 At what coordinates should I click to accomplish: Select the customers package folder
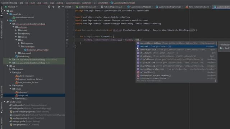21,27
